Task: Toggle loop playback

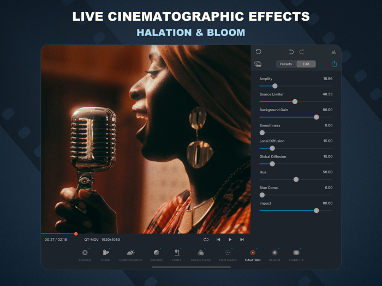Action: click(206, 240)
